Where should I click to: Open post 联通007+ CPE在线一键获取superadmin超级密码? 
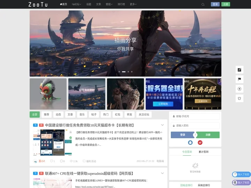point(89,173)
